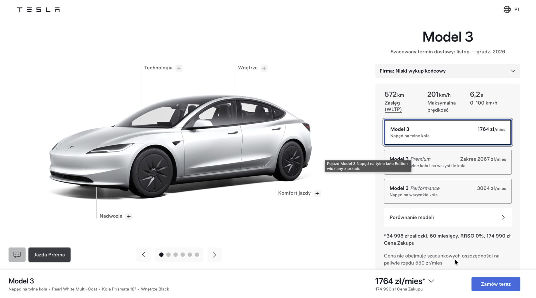
Task: Open Porównanie modeli comparison
Action: tap(448, 217)
